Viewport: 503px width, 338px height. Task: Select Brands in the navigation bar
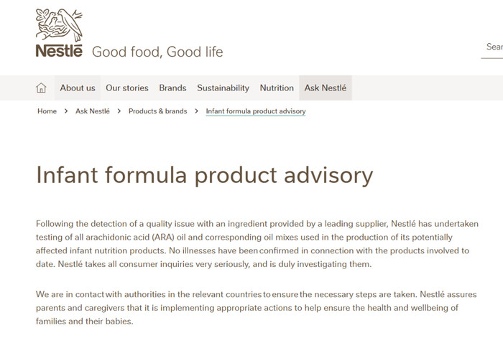(172, 88)
